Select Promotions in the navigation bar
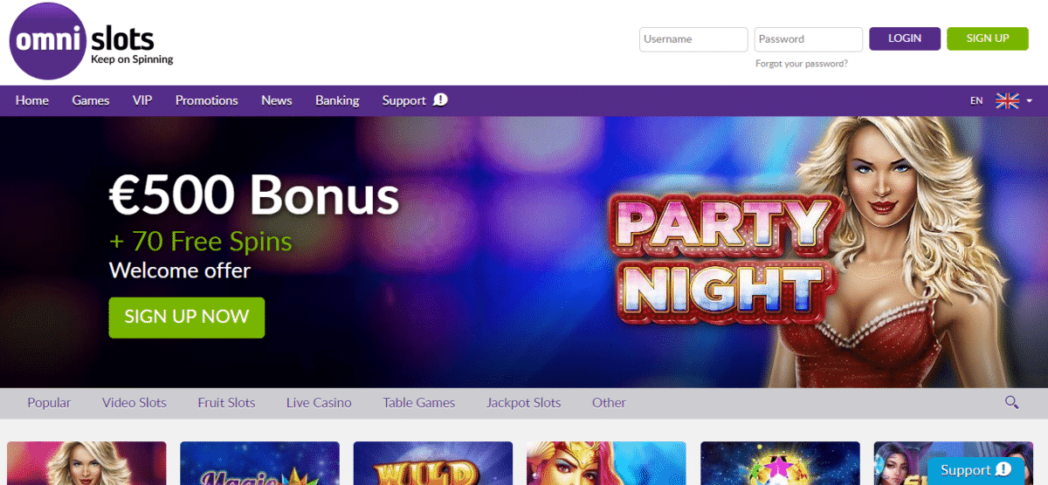Viewport: 1048px width, 485px height. (x=207, y=100)
